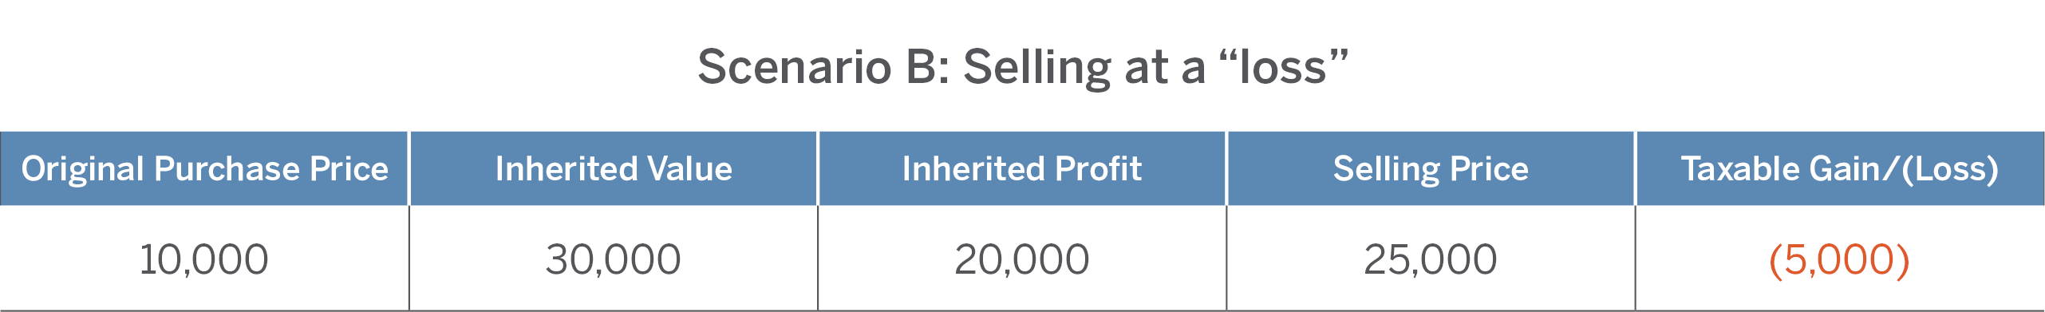Click the Selling Price column header
The height and width of the screenshot is (312, 2045).
point(1431,168)
